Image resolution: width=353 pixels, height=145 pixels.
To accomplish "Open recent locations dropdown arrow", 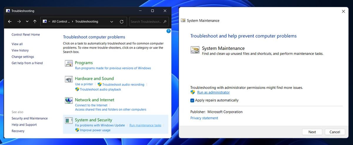I will pyautogui.click(x=27, y=21).
